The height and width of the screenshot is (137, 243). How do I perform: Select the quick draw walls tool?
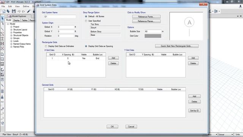2,75
